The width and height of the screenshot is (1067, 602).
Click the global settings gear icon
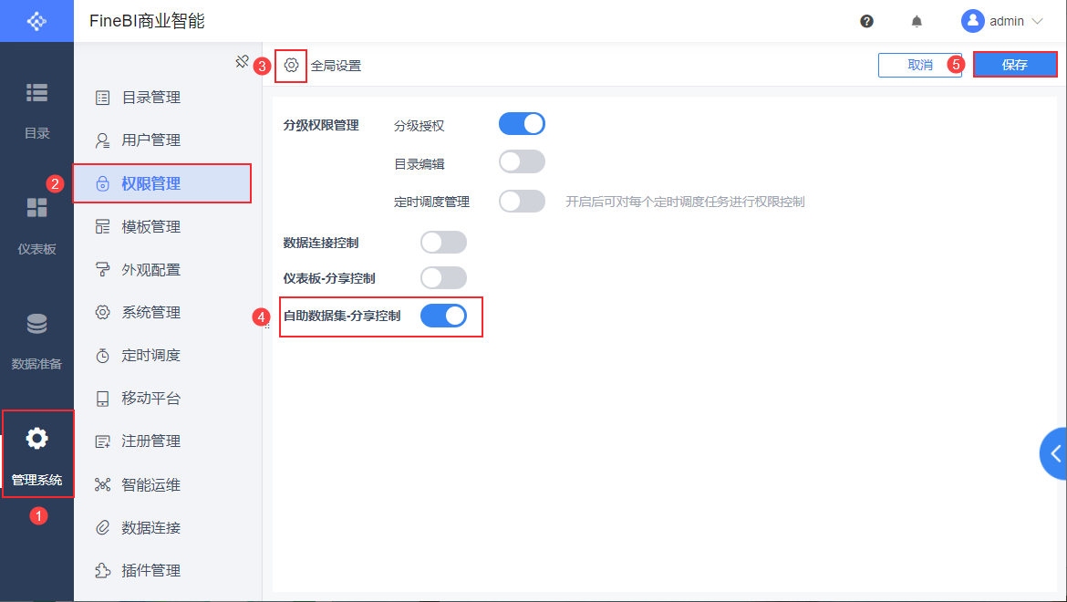pos(291,66)
